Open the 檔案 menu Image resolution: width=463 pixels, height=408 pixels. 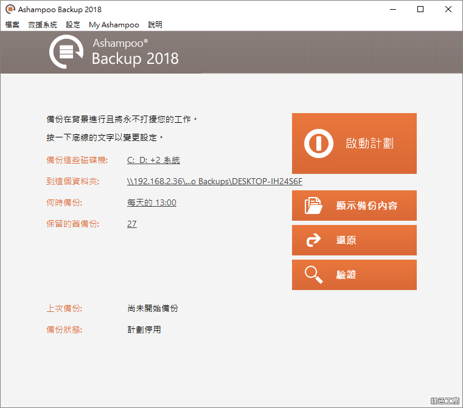(12, 25)
